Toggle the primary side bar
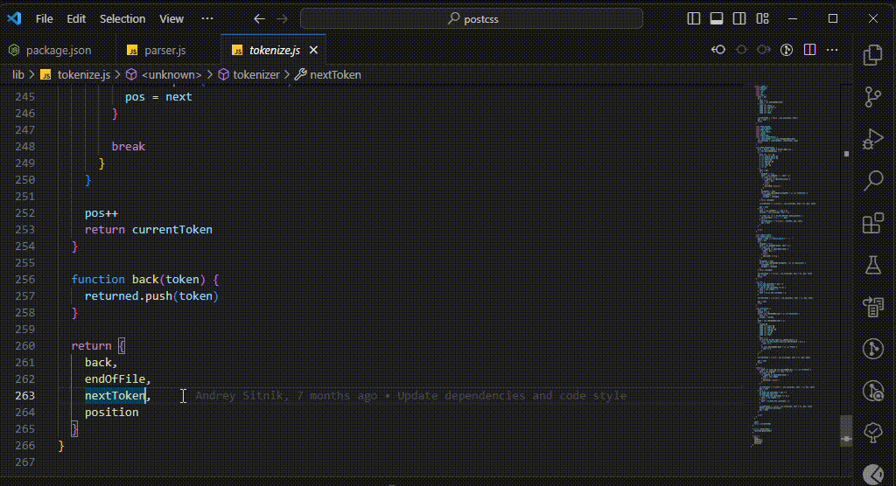 [694, 19]
